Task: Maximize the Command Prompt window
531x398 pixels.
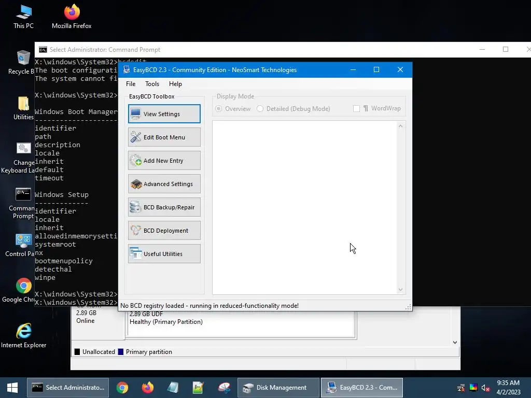Action: [x=506, y=49]
